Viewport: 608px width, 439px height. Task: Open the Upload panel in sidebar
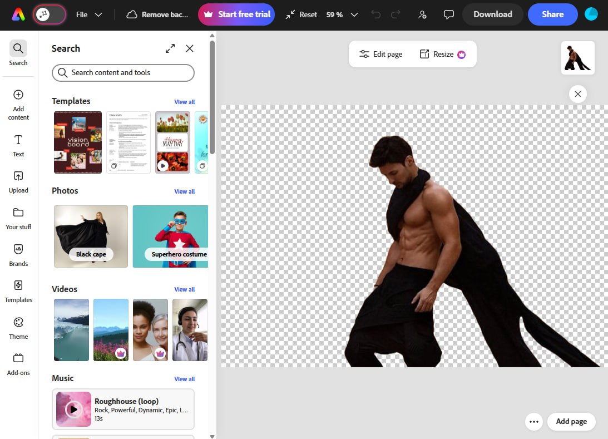pos(18,181)
